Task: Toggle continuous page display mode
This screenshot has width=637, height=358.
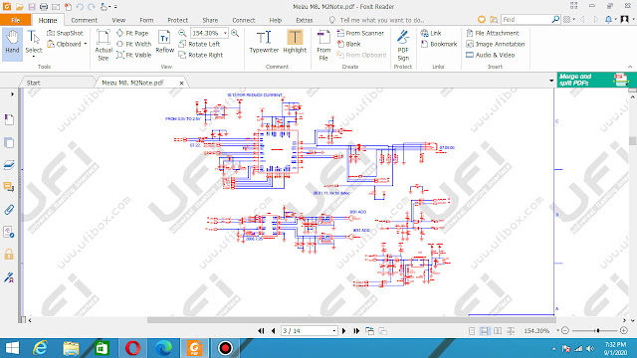Action: click(485, 331)
